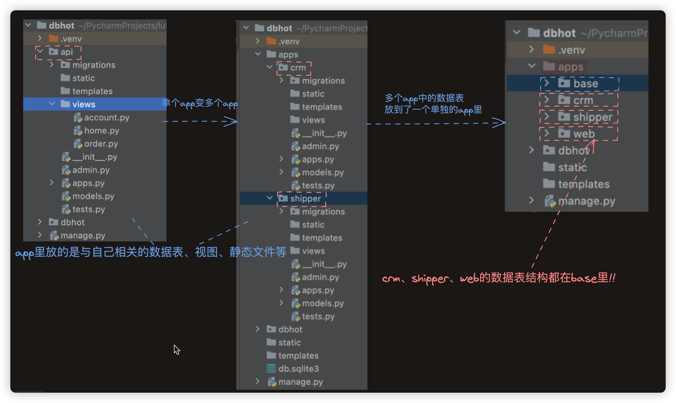676x403 pixels.
Task: Select admin.py under the shipper app
Action: click(x=320, y=277)
